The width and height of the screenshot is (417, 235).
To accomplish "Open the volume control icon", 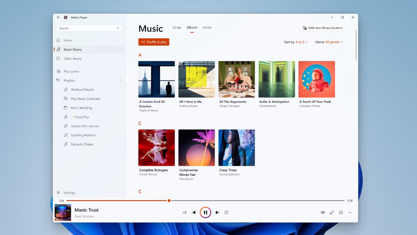I will (322, 212).
